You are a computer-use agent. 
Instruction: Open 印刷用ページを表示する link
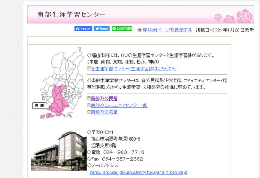point(167,30)
